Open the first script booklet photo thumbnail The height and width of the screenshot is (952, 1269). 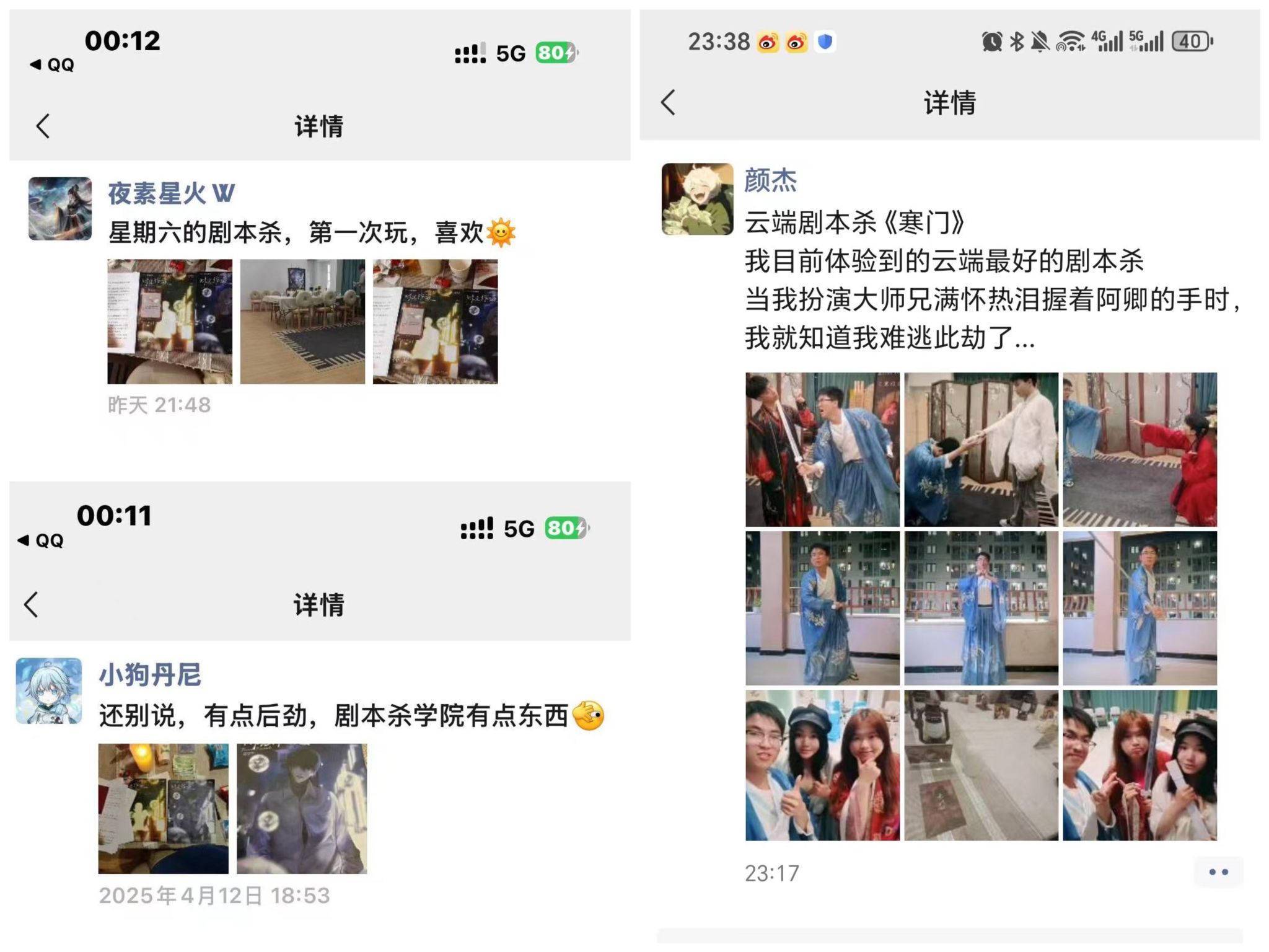pyautogui.click(x=170, y=322)
